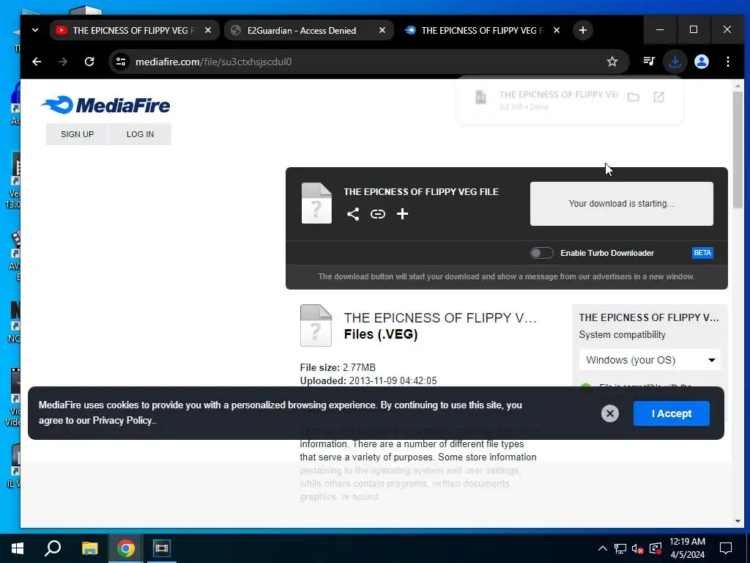Copy link using chain link icon

tap(378, 214)
